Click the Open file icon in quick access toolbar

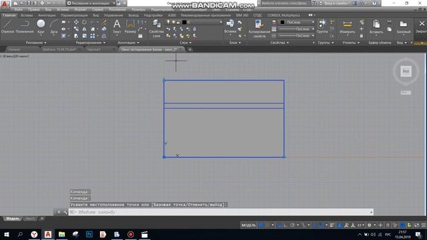(22, 3)
